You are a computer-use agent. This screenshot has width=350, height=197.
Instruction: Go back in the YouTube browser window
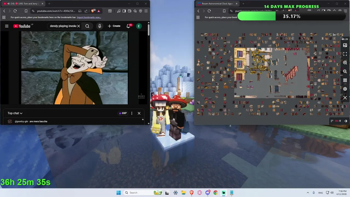tap(4, 11)
